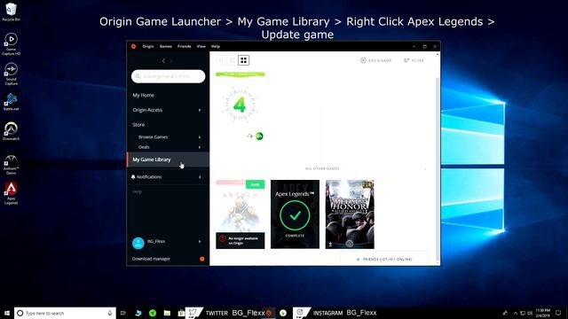Open Apex Legends desktop shortcut
Viewport: 568px width, 319px height.
(x=11, y=193)
